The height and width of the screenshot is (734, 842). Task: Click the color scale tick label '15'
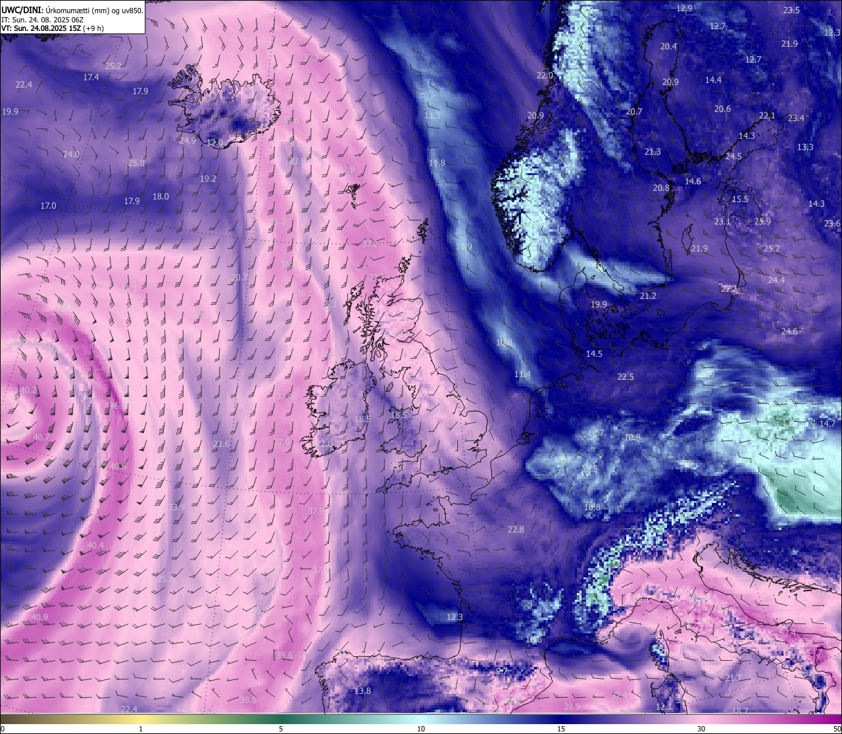coord(561,729)
